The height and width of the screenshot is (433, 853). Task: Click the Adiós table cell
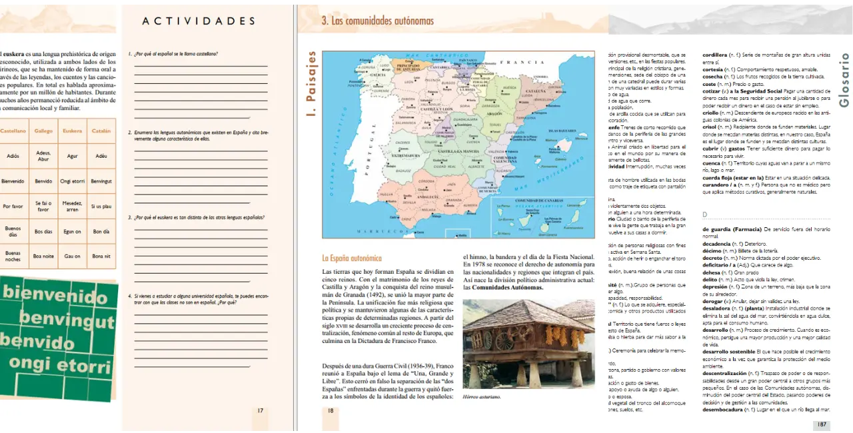[13, 156]
